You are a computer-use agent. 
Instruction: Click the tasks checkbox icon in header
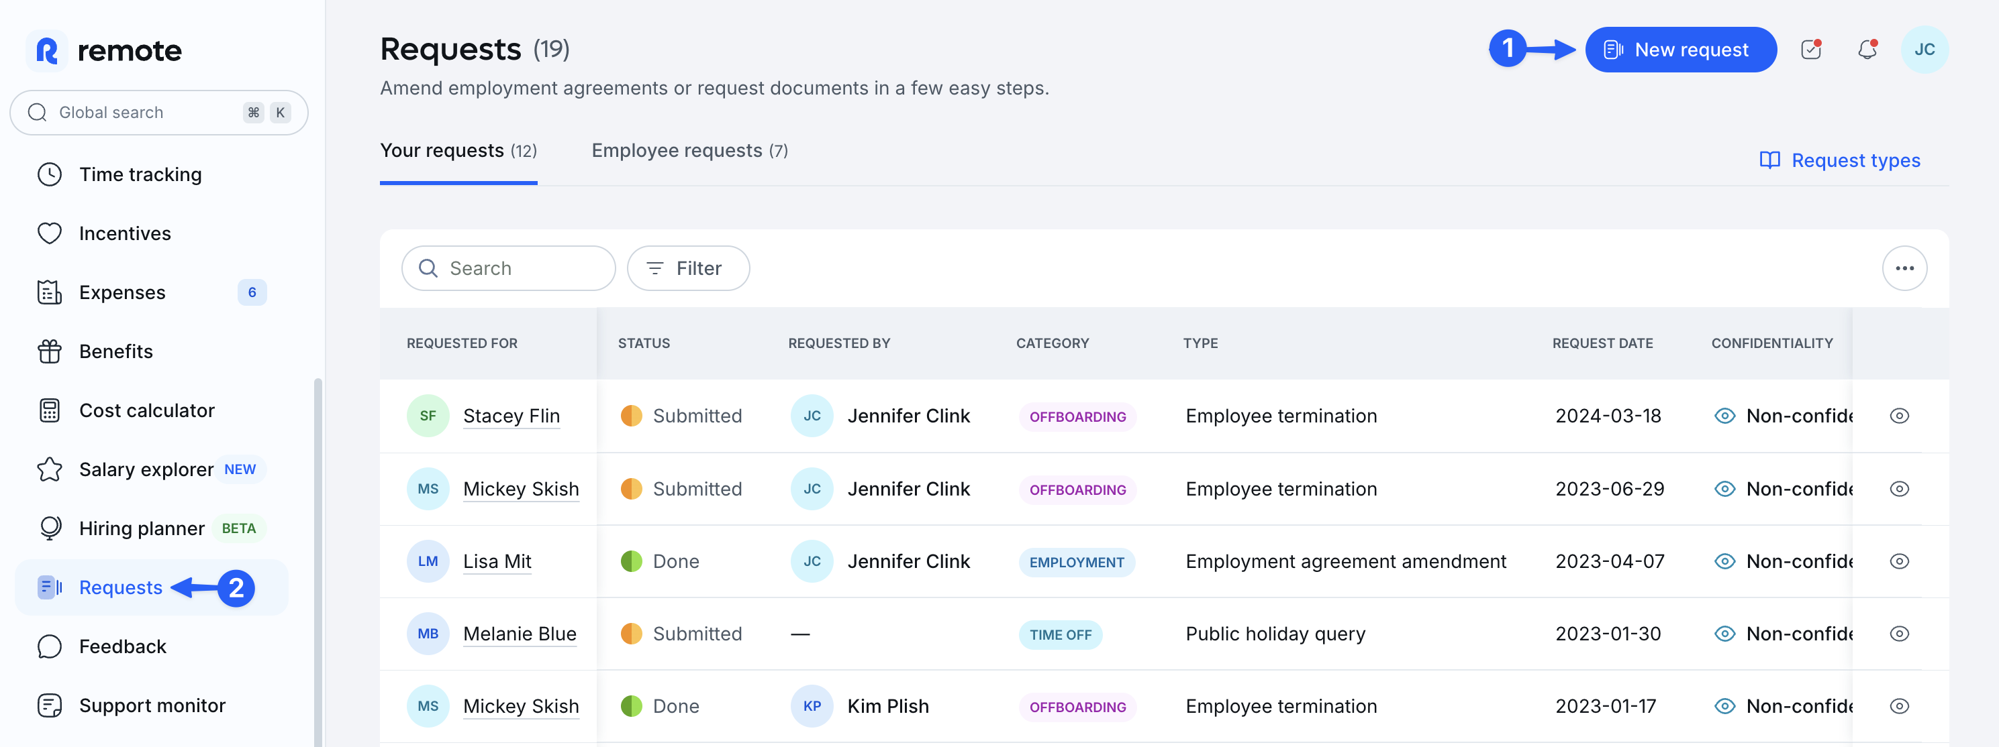pyautogui.click(x=1810, y=50)
